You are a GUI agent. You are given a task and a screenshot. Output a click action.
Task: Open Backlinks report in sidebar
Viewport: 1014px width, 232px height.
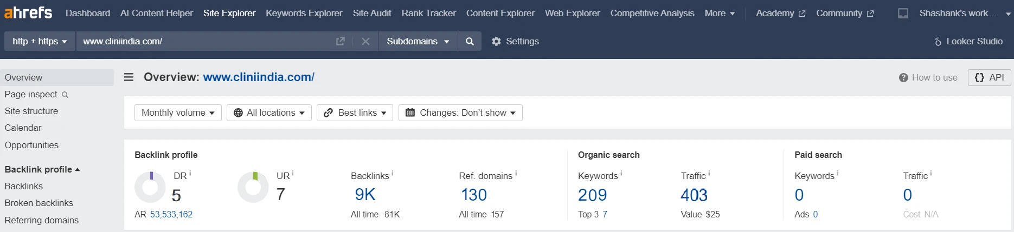tap(24, 186)
